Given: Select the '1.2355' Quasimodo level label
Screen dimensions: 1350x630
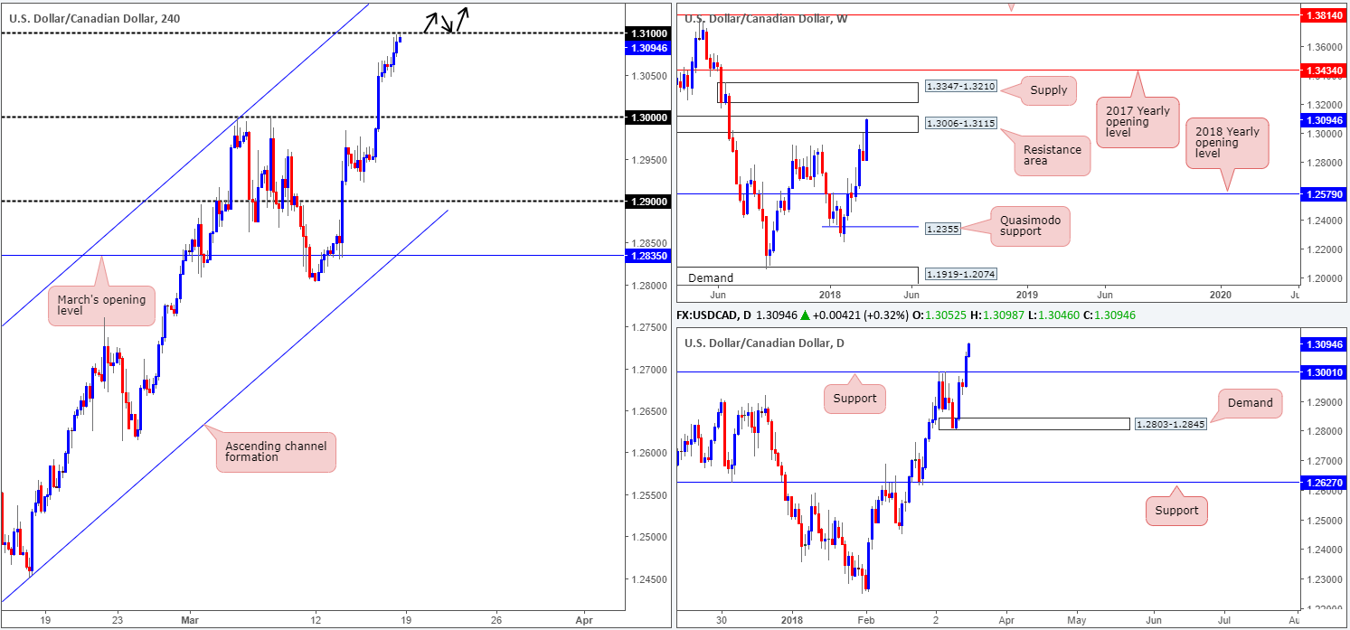Looking at the screenshot, I should pyautogui.click(x=942, y=230).
